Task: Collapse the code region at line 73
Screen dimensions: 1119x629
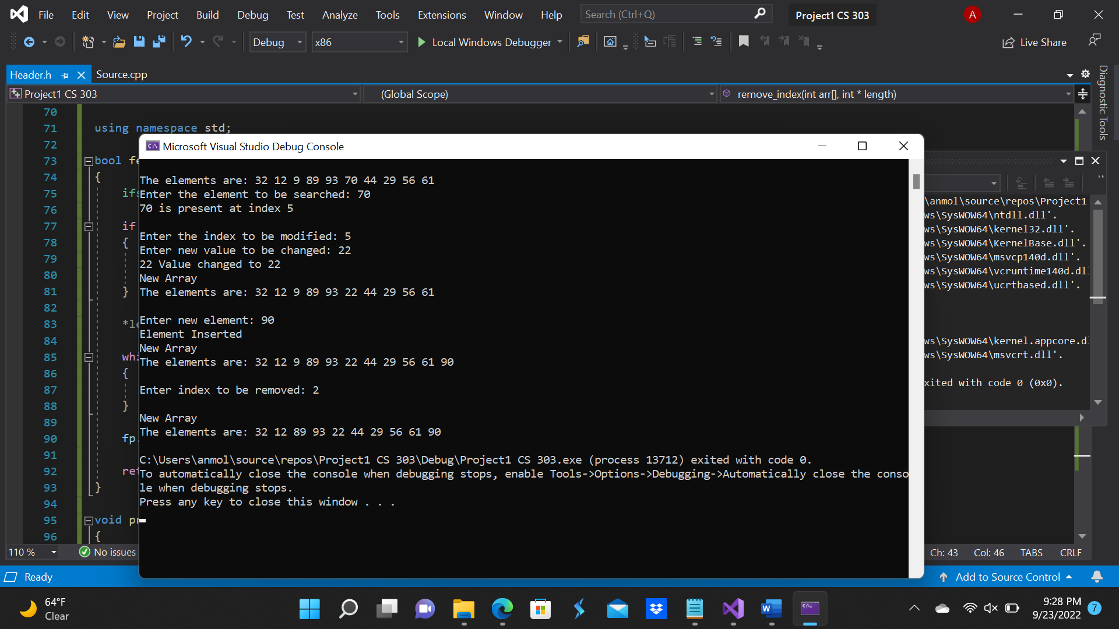Action: [89, 161]
